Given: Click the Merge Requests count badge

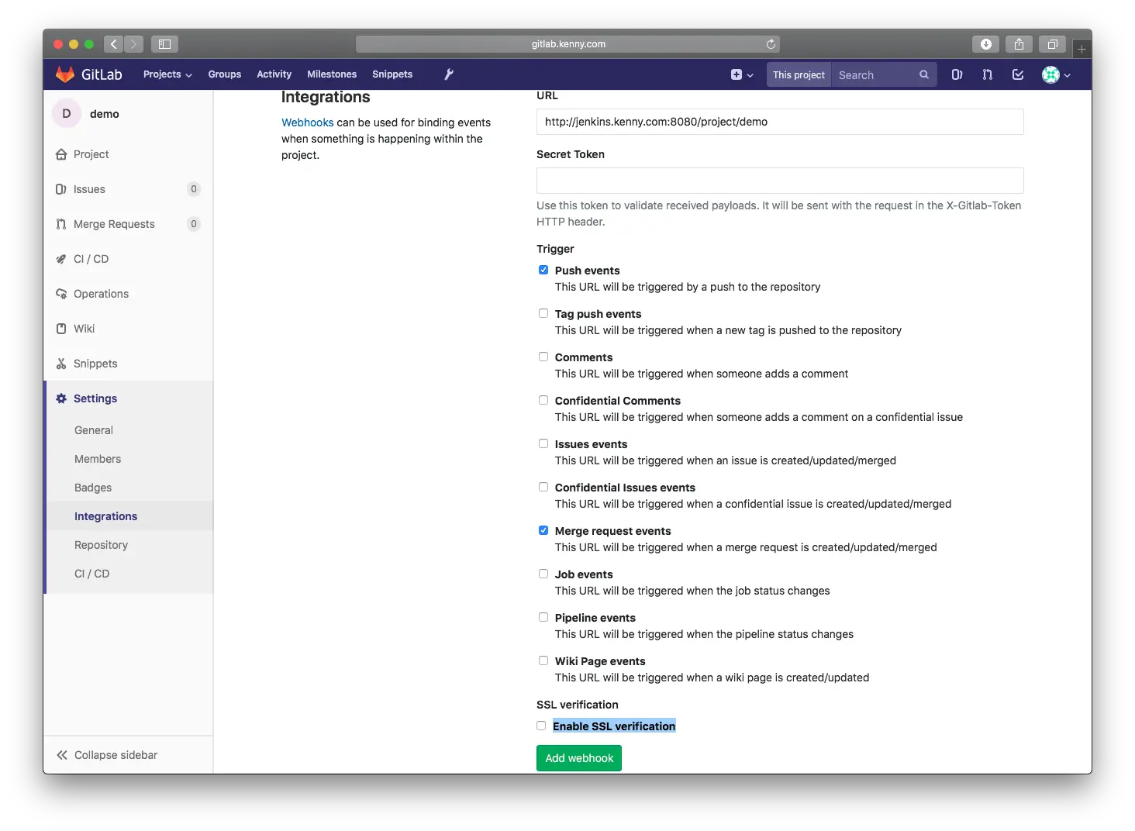Looking at the screenshot, I should point(194,224).
